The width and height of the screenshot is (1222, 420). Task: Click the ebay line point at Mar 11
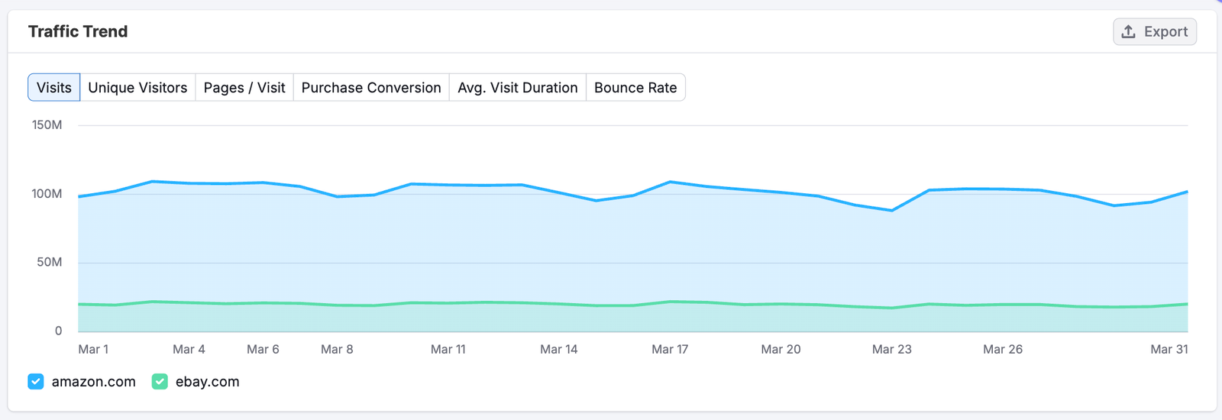448,303
